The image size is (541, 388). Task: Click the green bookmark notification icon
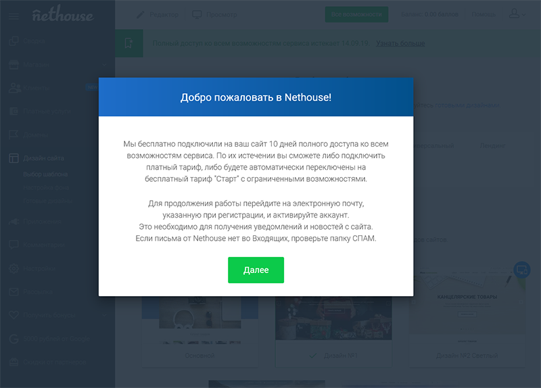(x=128, y=43)
